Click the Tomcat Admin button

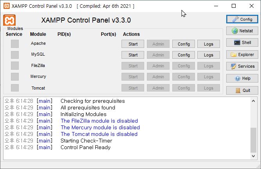pos(158,88)
